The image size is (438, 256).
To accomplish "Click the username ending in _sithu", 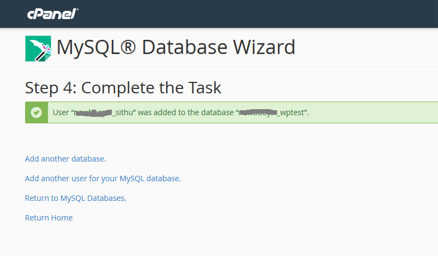I will 108,112.
